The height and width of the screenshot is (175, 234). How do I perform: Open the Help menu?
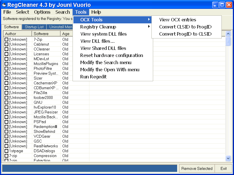click(96, 12)
